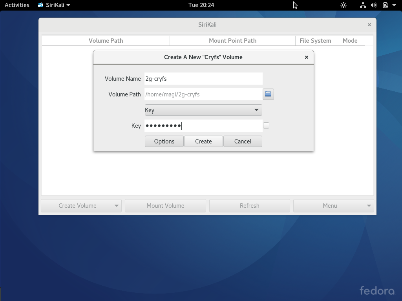The width and height of the screenshot is (402, 301).
Task: Click the Mount Volume button
Action: pyautogui.click(x=165, y=206)
